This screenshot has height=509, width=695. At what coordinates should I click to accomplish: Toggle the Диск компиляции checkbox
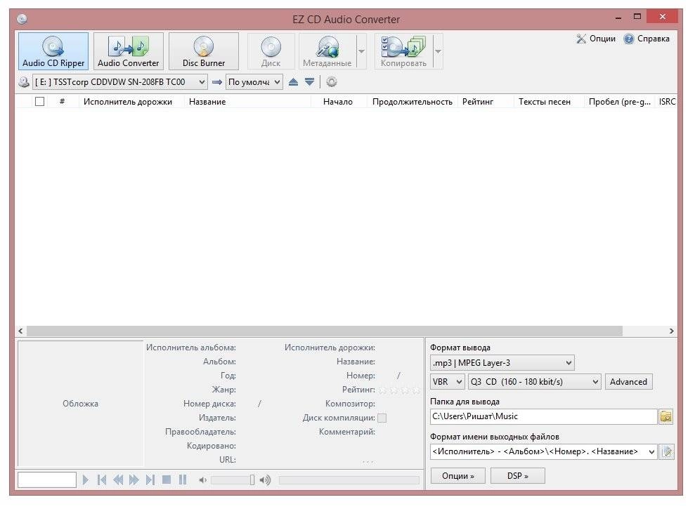382,418
